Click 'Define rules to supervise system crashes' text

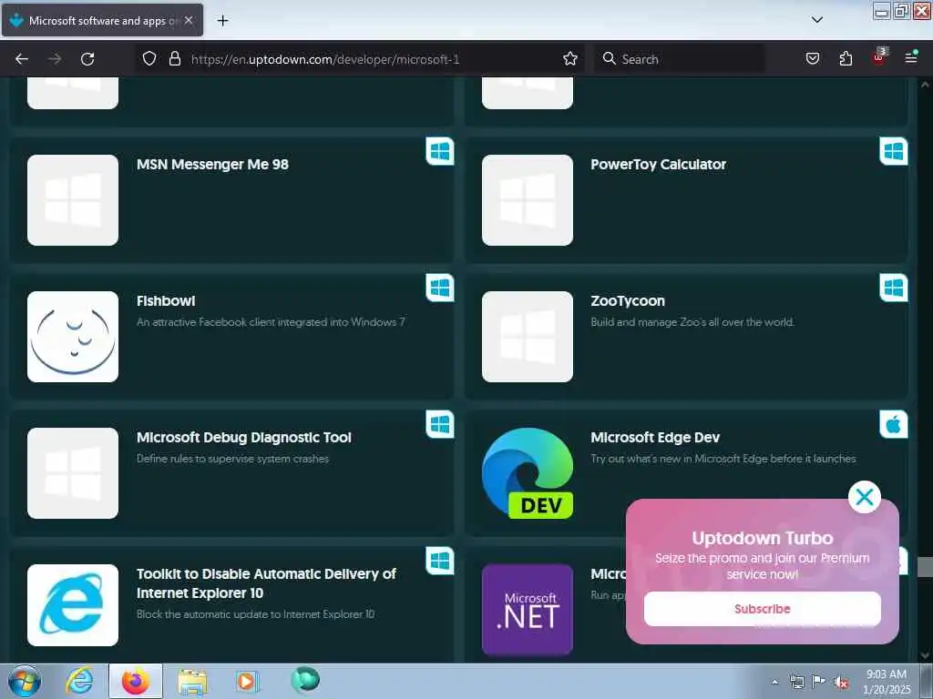tap(232, 459)
